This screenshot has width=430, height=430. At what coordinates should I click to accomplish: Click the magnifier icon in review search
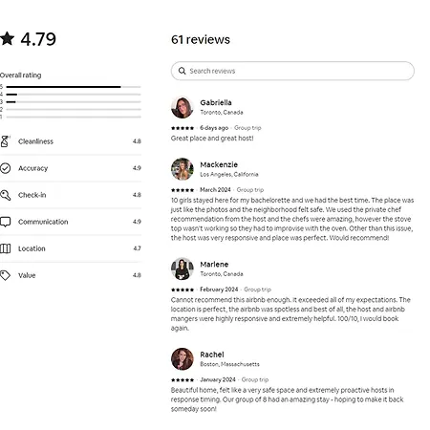pos(182,71)
